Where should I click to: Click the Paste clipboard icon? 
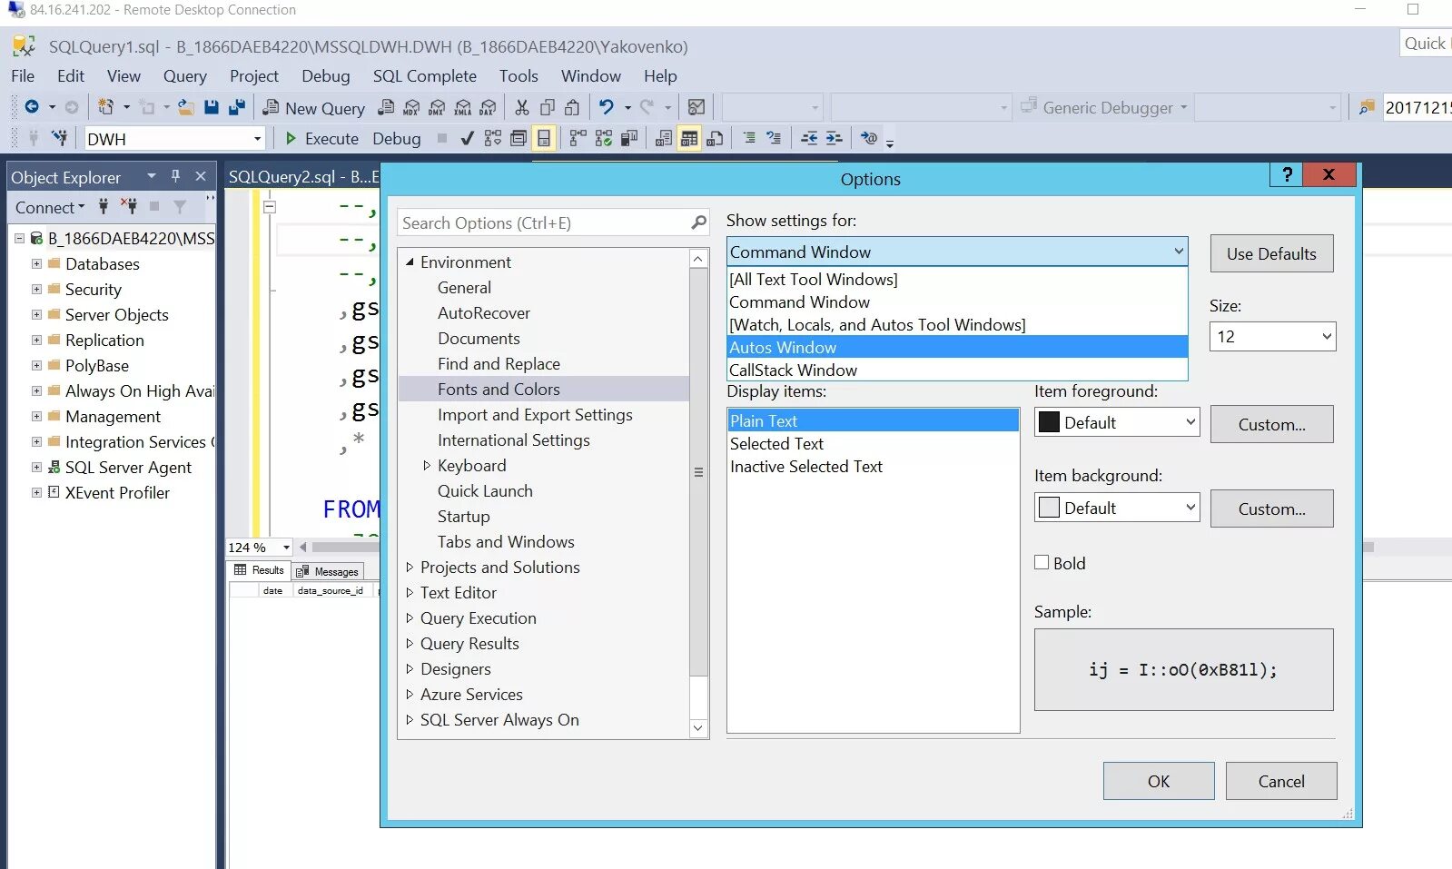coord(572,107)
